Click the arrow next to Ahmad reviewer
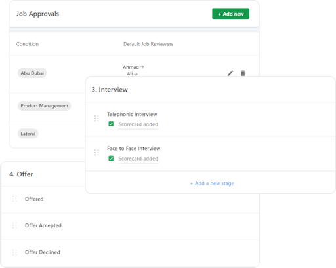 pos(142,67)
